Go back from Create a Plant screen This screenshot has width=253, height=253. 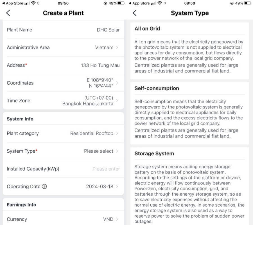8,13
